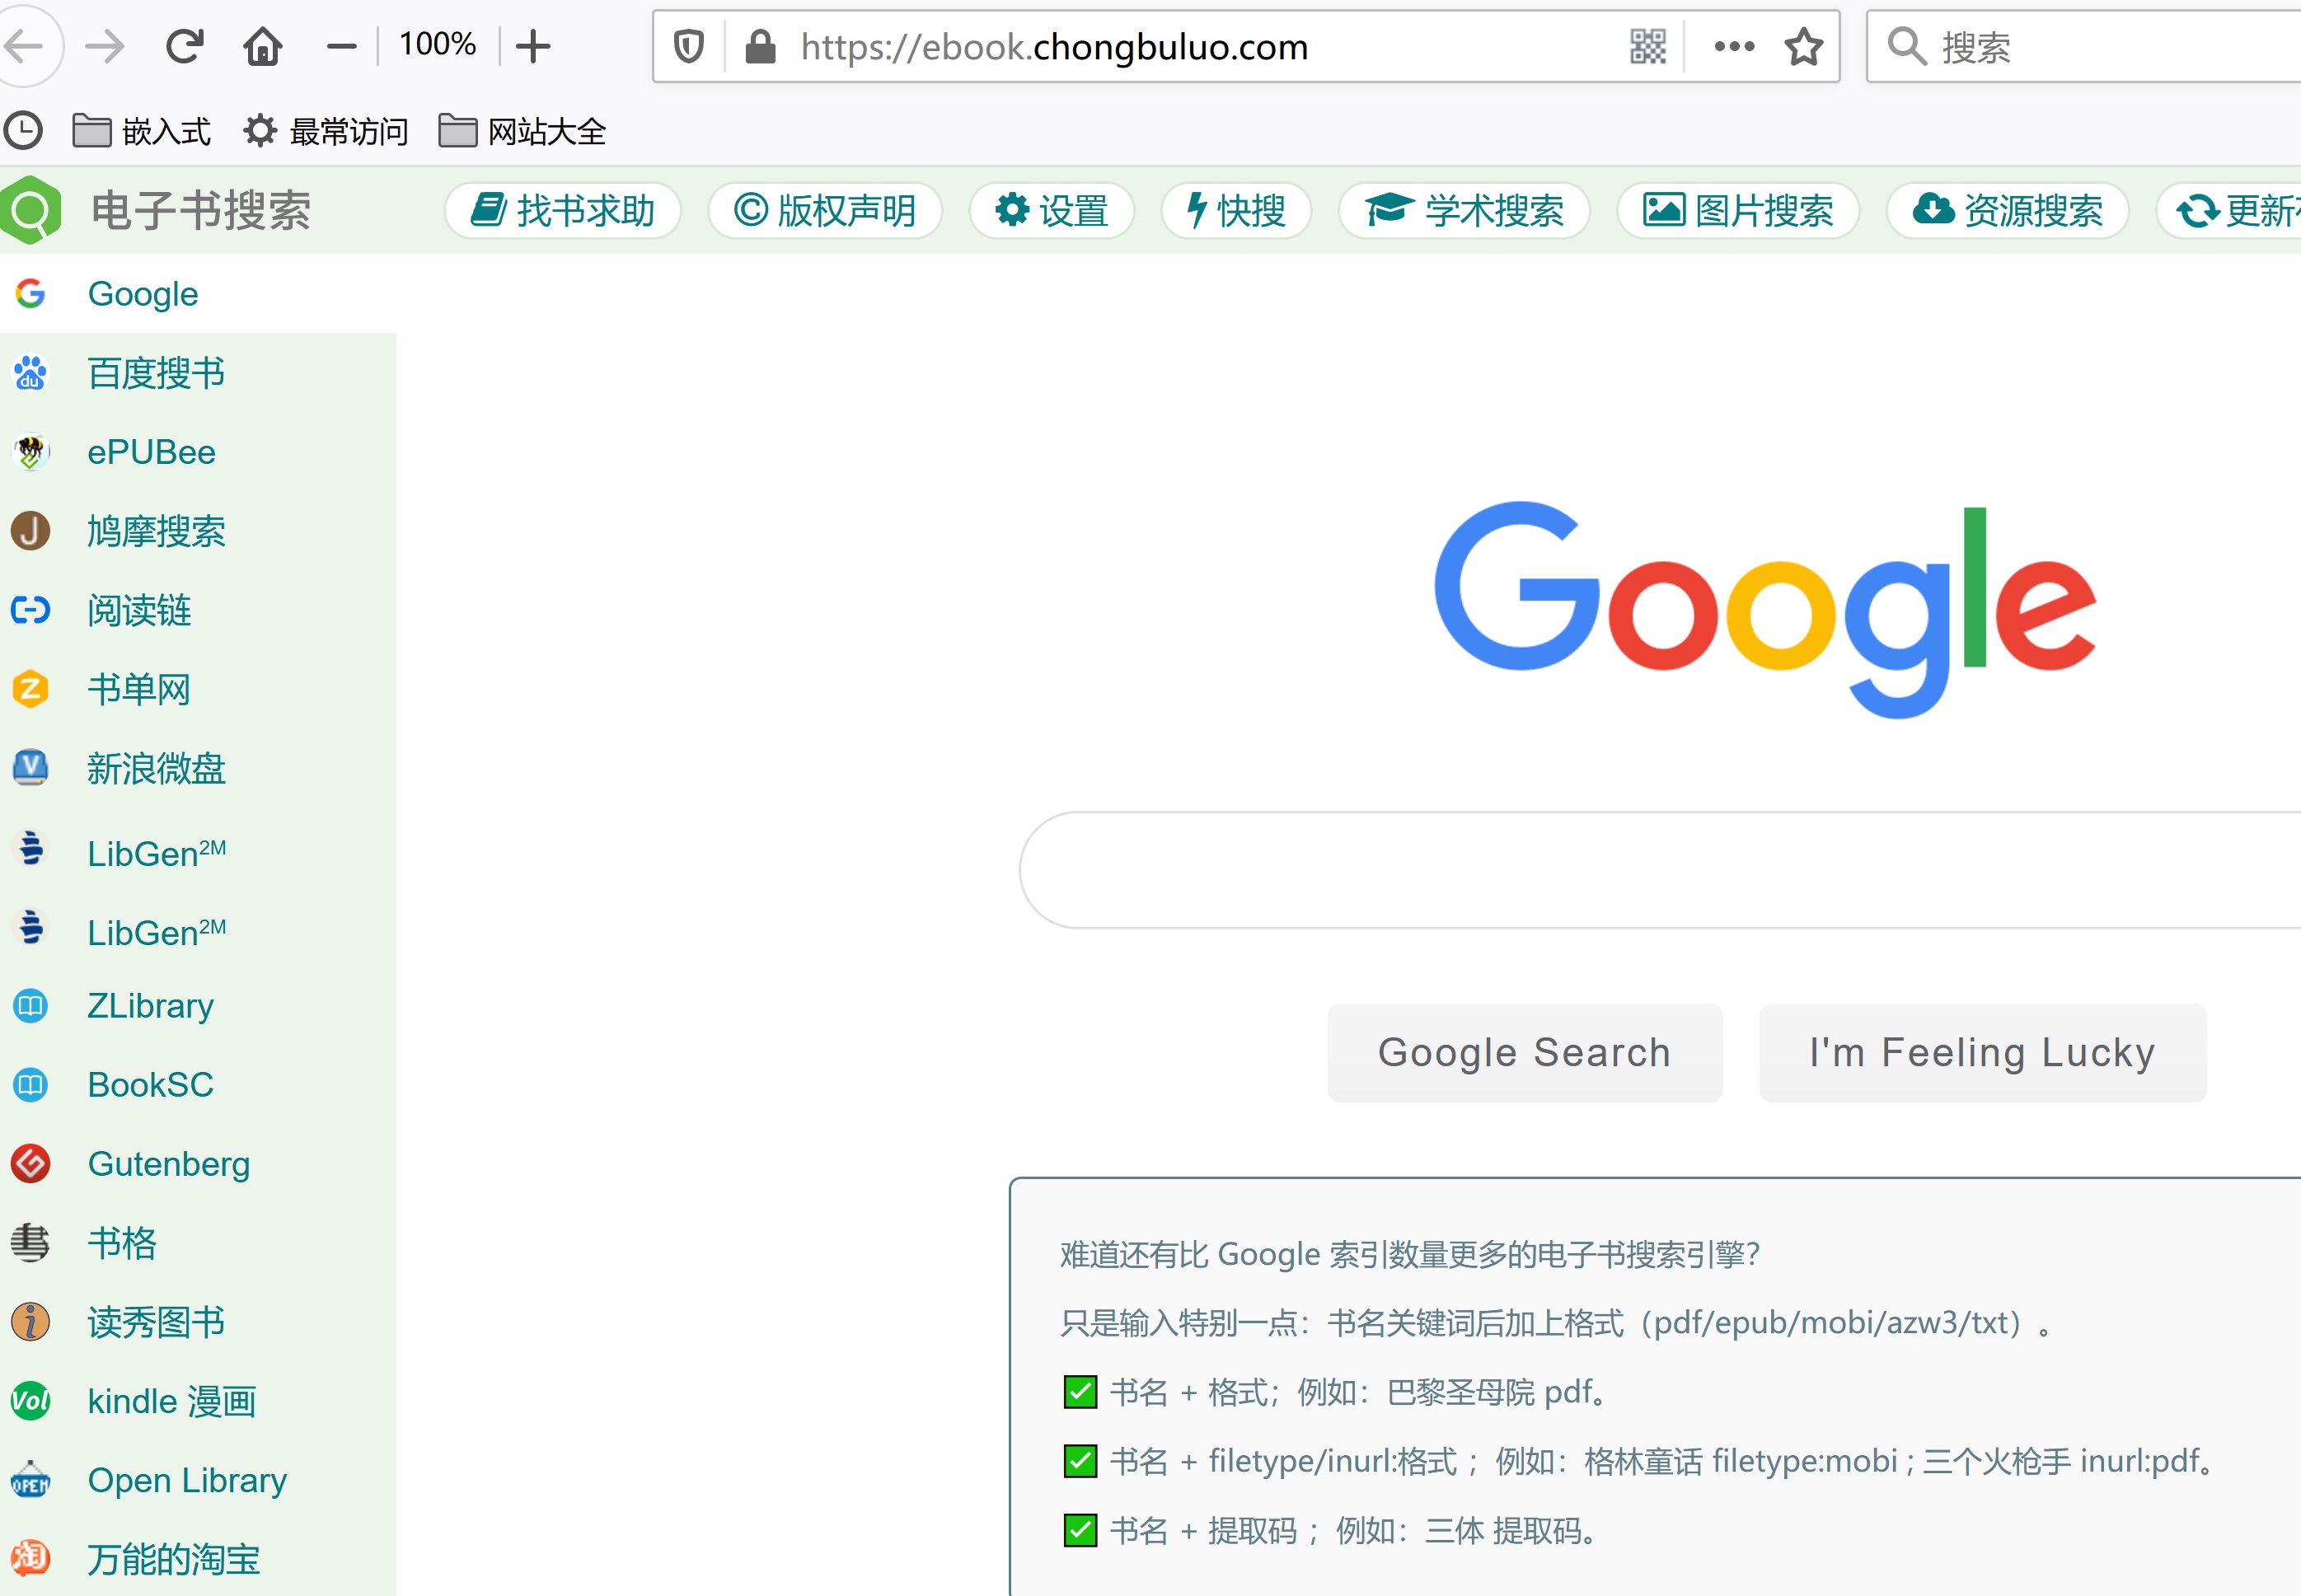Open the 最常访问 bookmarks item

pos(326,131)
